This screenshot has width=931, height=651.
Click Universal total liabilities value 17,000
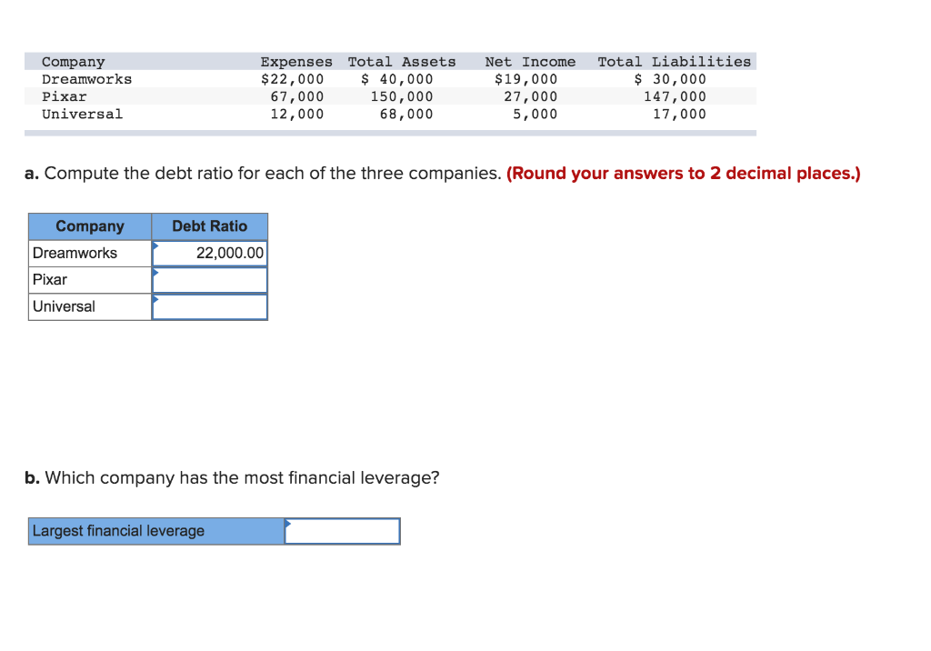point(680,114)
